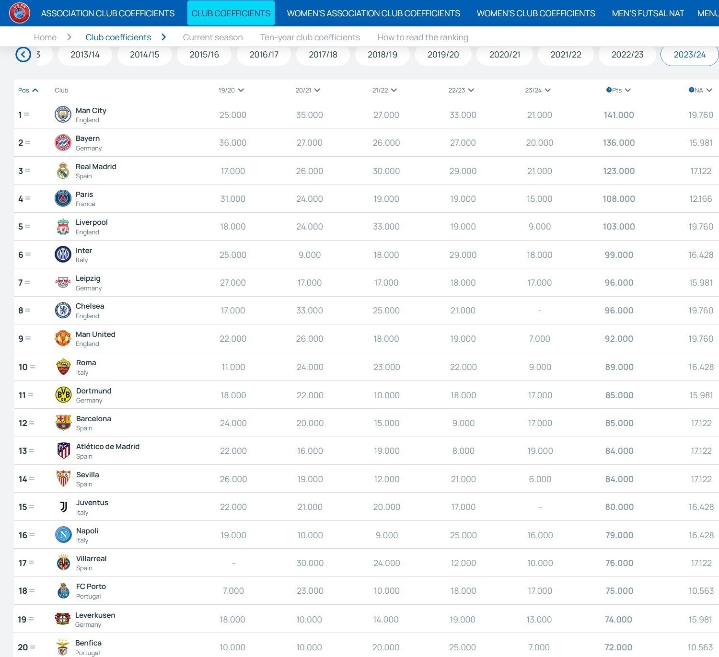Open the 19/20 column sort dropdown

point(232,90)
